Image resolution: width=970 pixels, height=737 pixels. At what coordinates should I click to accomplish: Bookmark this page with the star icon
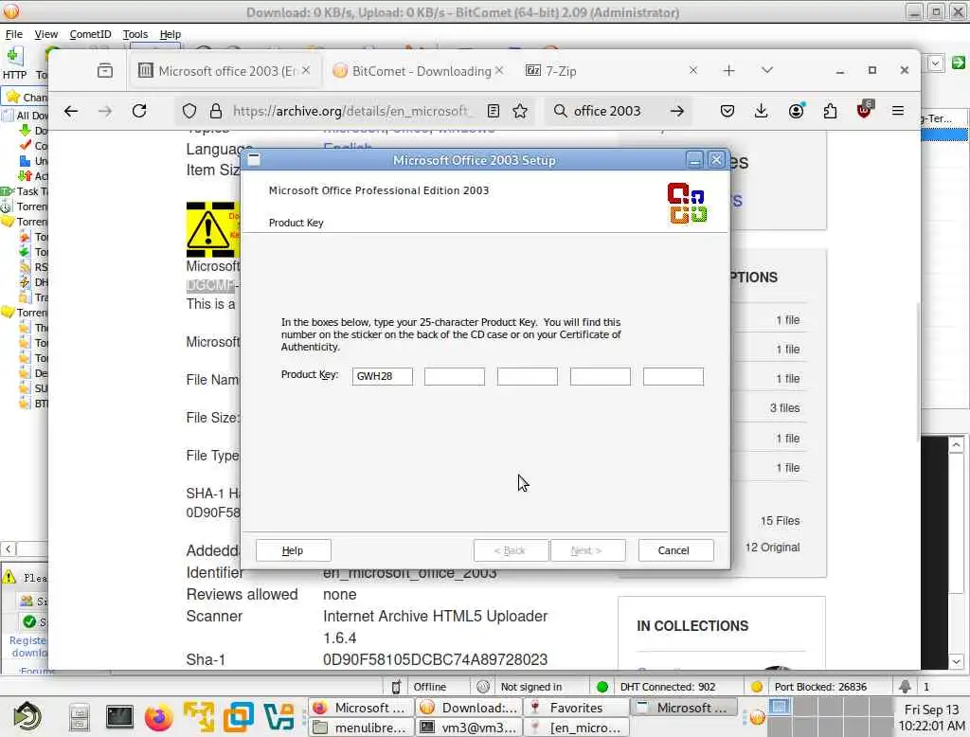[x=520, y=111]
